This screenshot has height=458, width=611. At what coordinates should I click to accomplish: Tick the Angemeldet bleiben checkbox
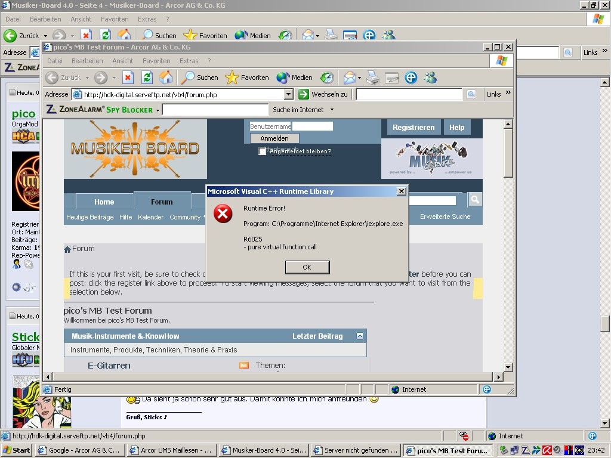pos(263,151)
